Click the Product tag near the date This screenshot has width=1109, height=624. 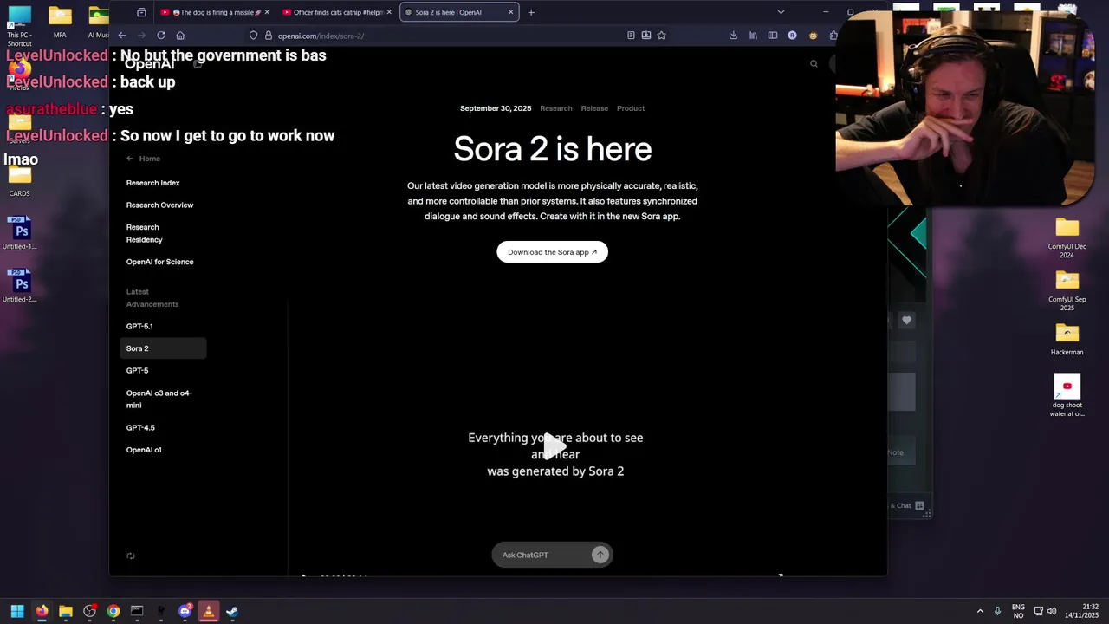coord(631,108)
